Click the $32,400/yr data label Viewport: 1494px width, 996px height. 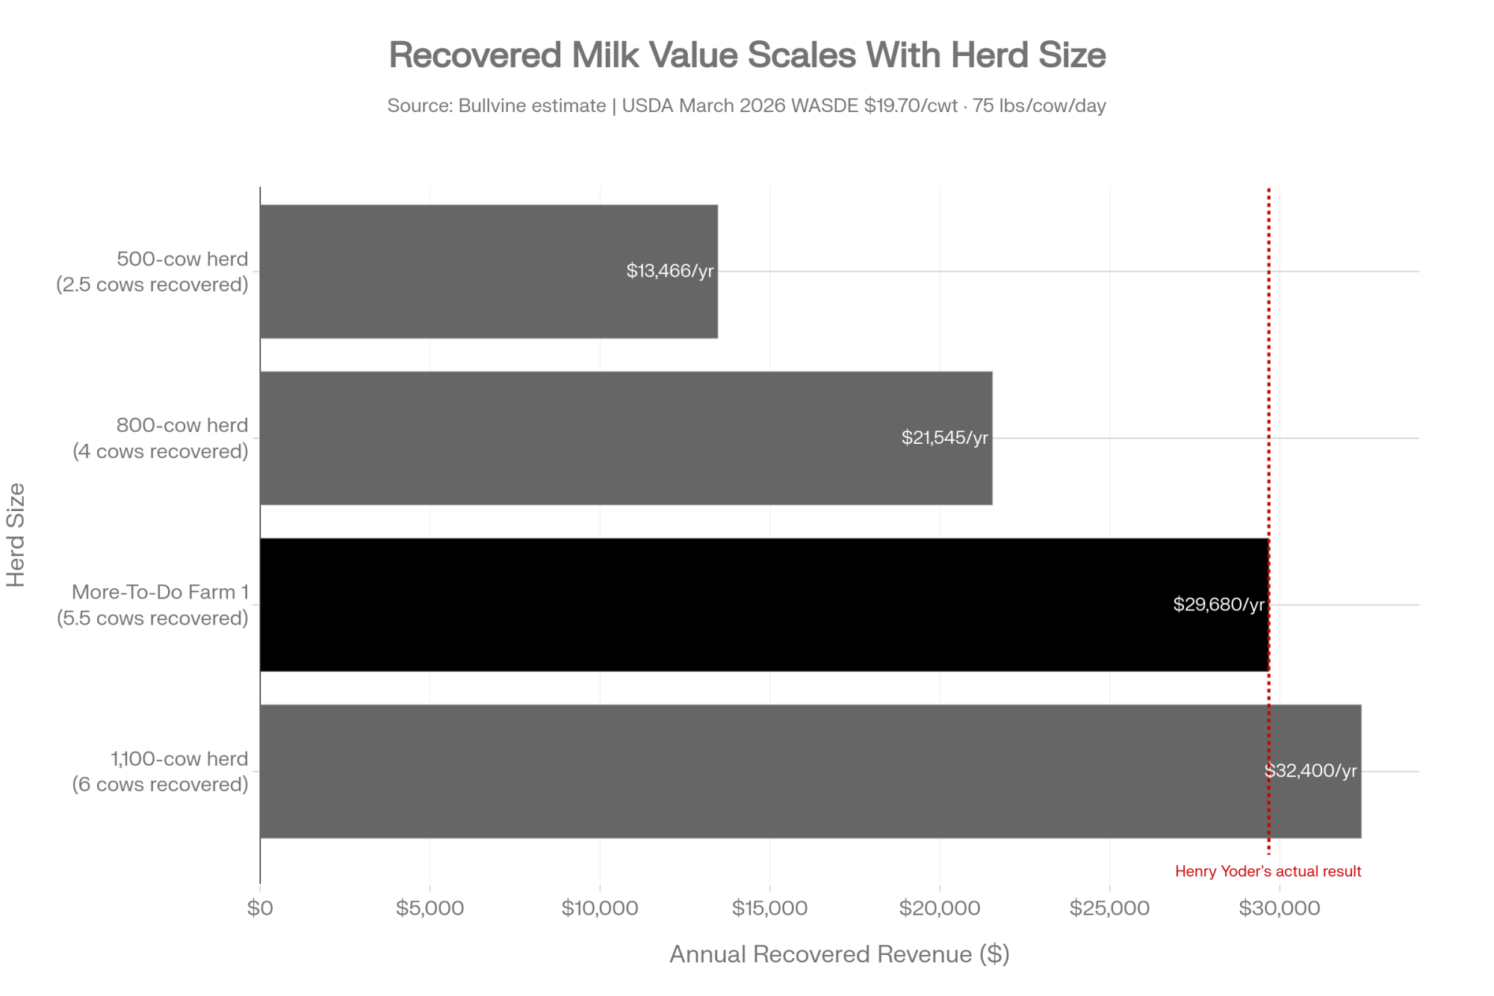tap(1311, 770)
